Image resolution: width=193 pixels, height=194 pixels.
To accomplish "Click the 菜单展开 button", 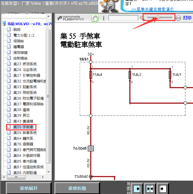I will click(28, 188).
